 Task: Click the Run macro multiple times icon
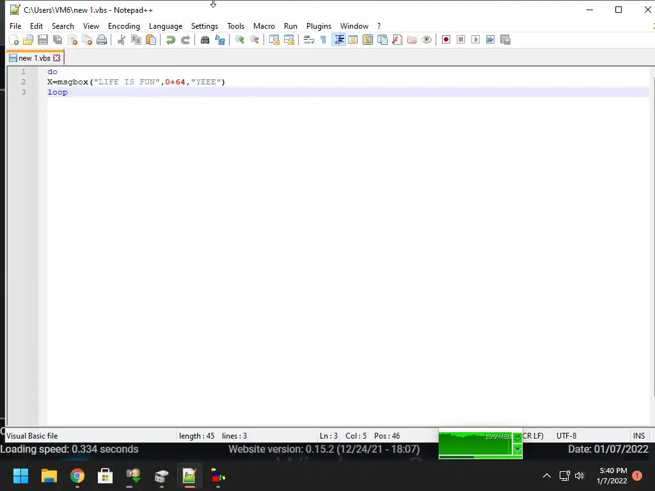click(x=490, y=40)
